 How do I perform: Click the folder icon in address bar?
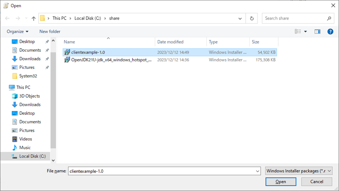coord(42,18)
